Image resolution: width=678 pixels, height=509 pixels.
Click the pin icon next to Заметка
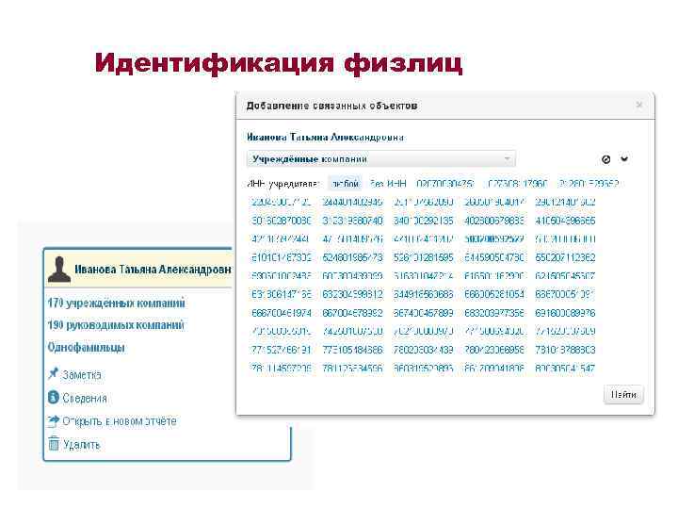click(x=53, y=373)
